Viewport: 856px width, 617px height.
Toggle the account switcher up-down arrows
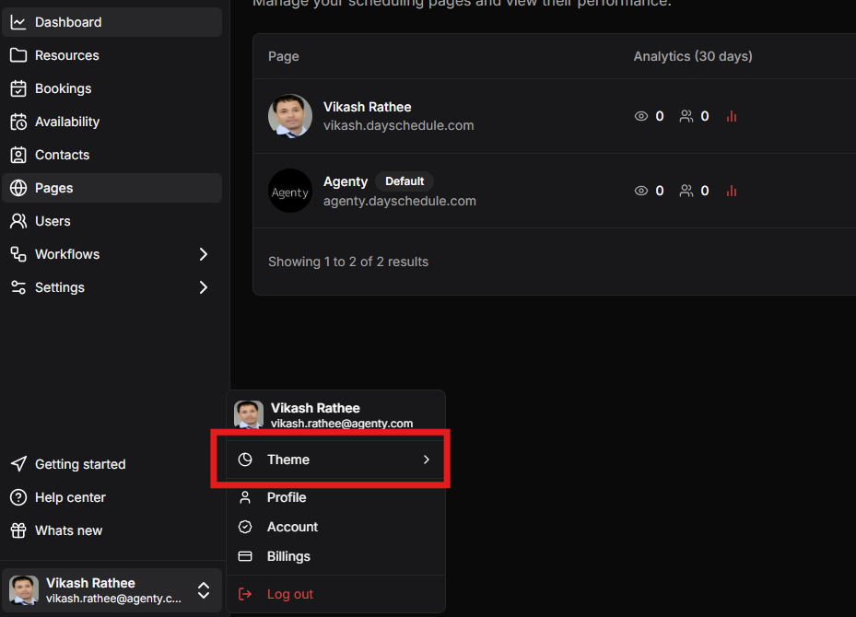point(204,590)
